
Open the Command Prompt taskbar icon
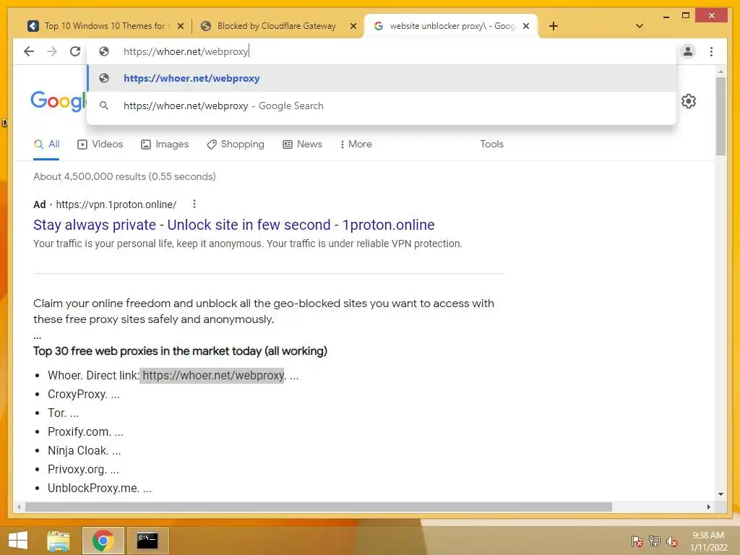[x=147, y=541]
